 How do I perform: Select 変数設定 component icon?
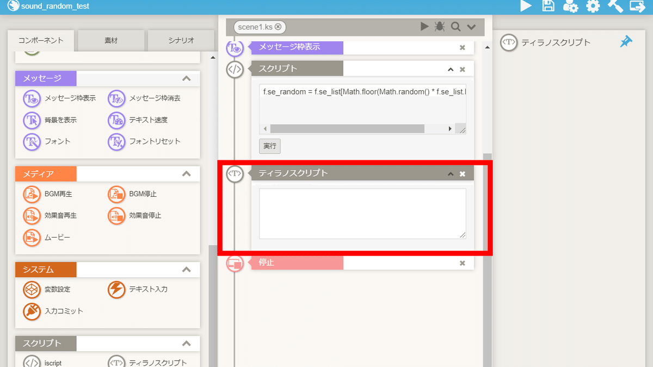tap(32, 290)
